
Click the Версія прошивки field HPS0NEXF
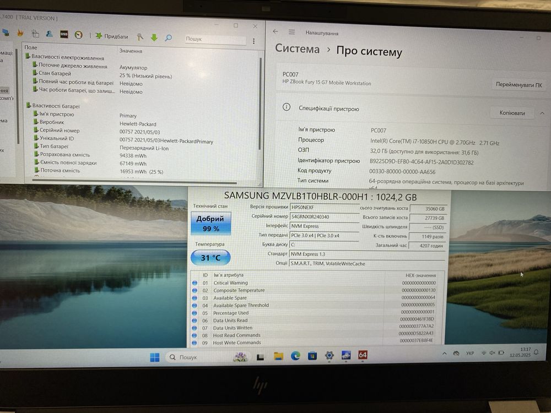coord(325,207)
